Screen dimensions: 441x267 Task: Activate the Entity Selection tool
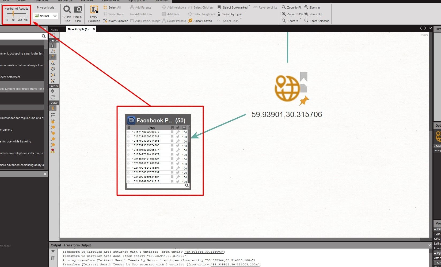pyautogui.click(x=94, y=14)
